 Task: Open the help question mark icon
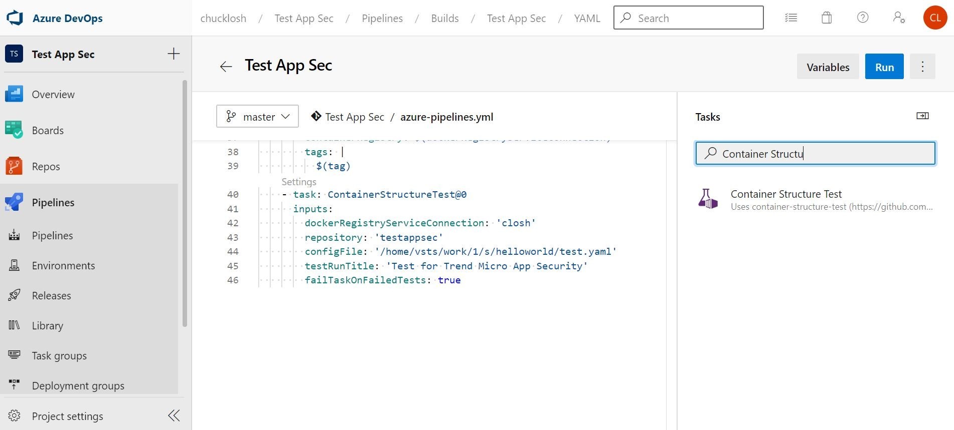[863, 18]
